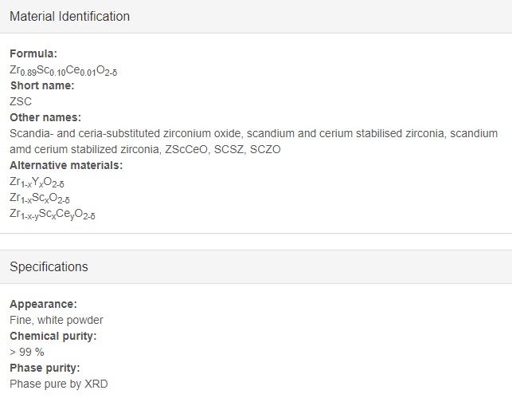This screenshot has width=512, height=402.
Task: Open the Zr1-x-yScxCeyO2-δ alternative material
Action: click(53, 215)
